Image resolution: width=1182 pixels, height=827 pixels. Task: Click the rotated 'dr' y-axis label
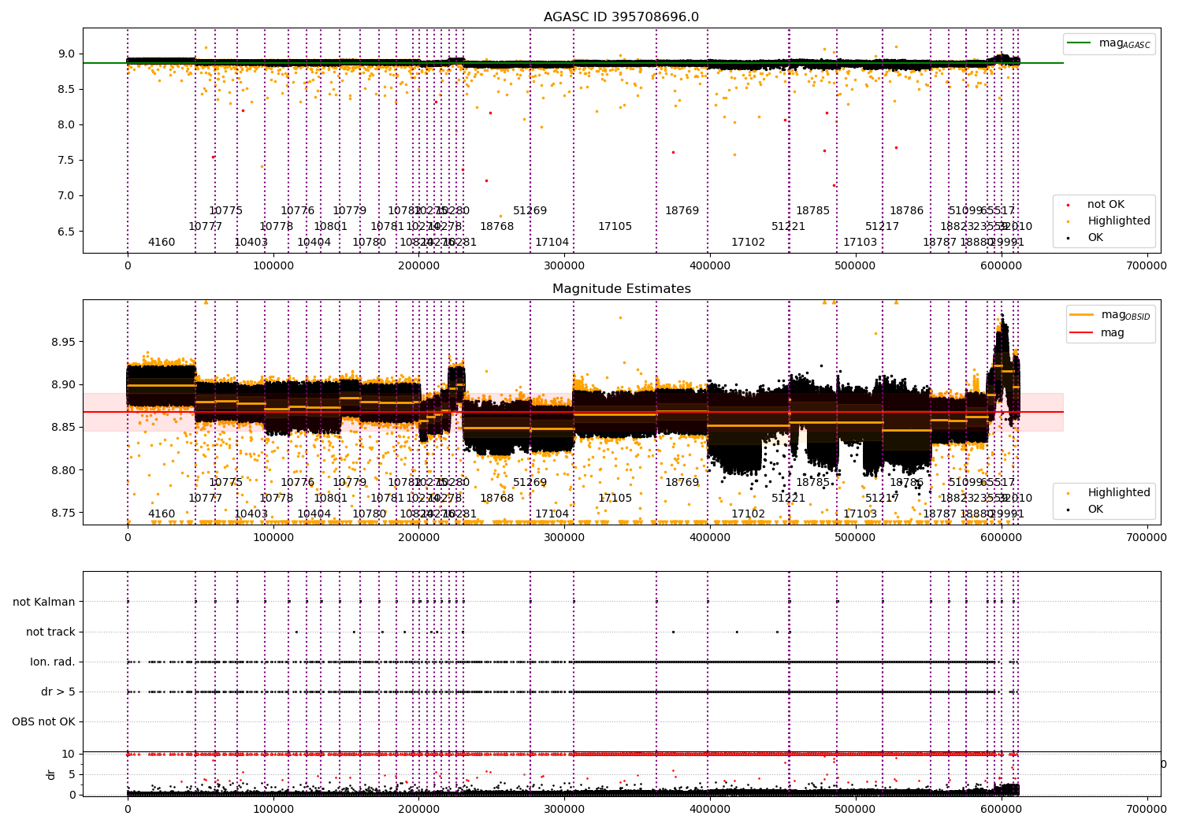(x=51, y=774)
